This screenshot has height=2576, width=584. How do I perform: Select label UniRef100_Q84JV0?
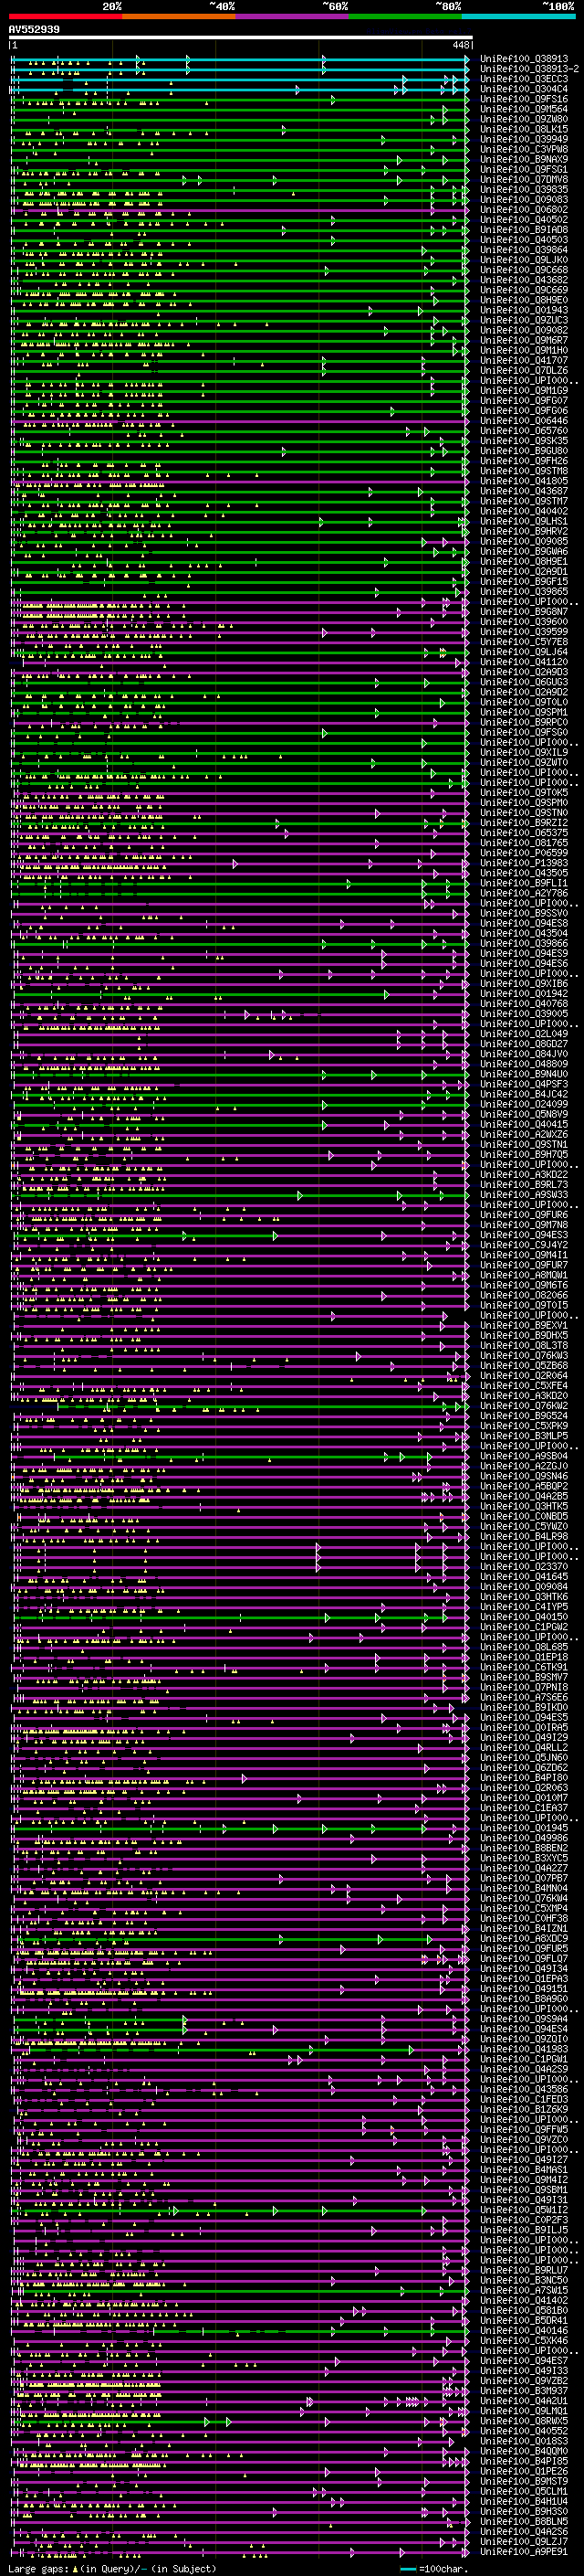click(524, 1054)
